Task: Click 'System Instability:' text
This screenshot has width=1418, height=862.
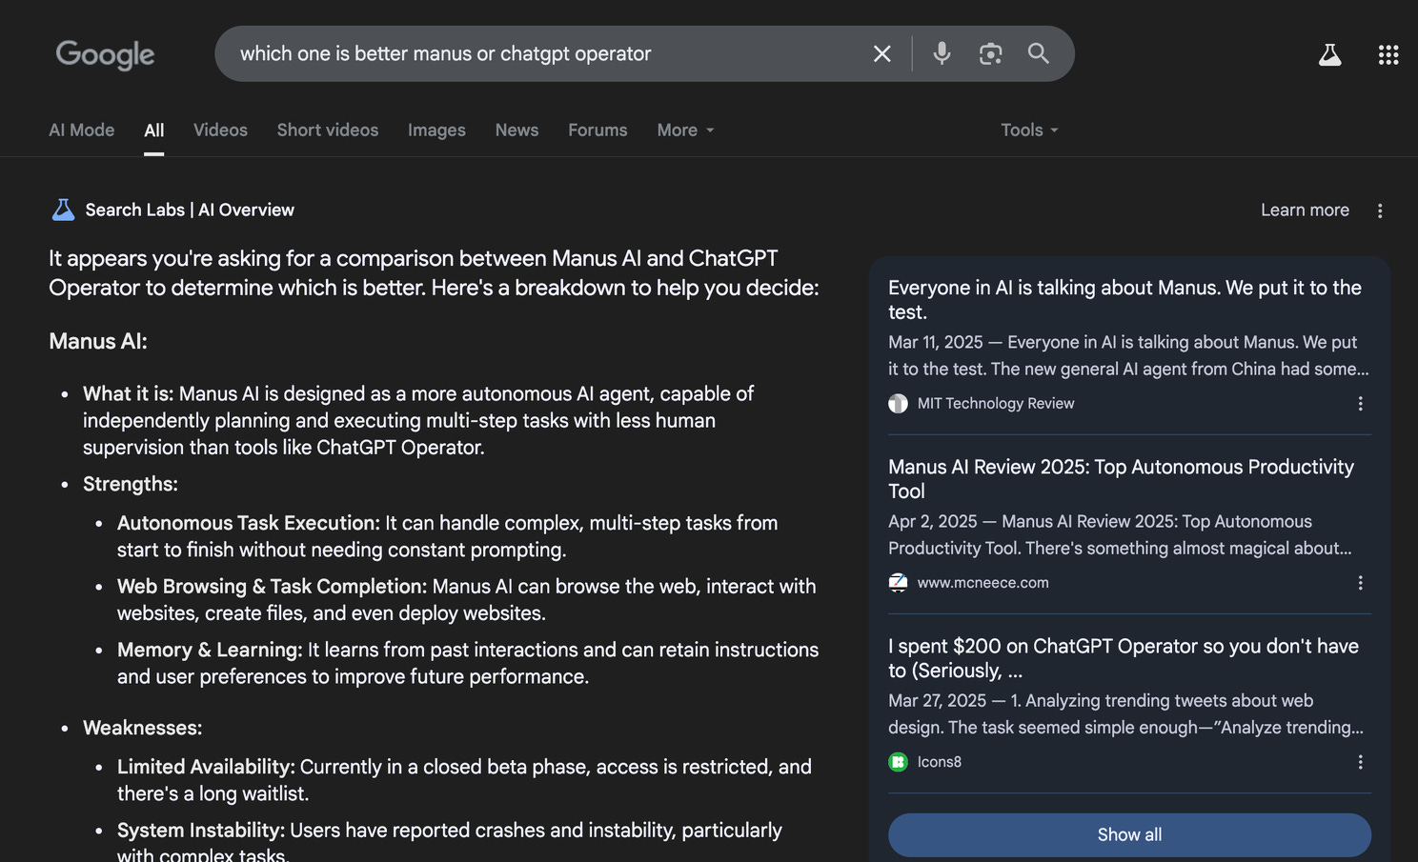Action: (201, 831)
